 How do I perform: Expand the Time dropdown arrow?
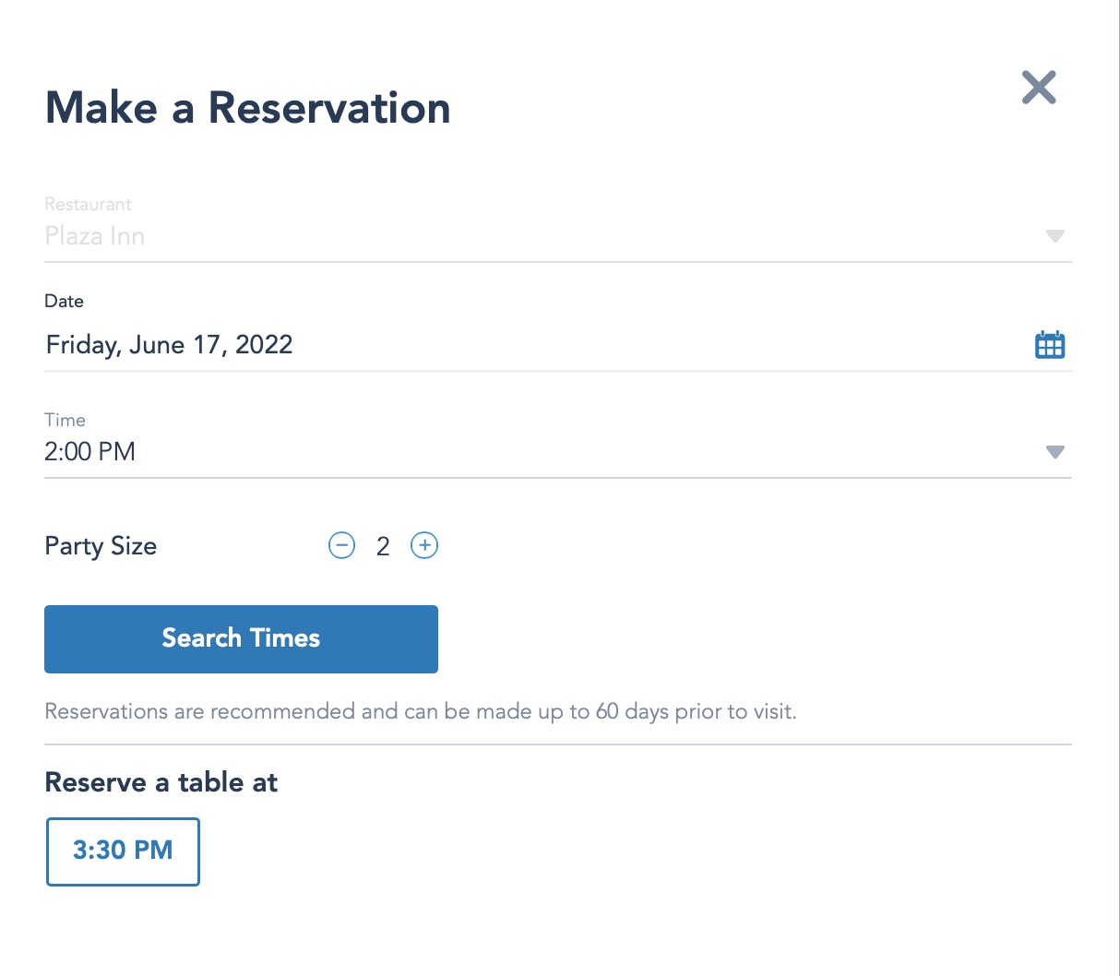point(1055,452)
